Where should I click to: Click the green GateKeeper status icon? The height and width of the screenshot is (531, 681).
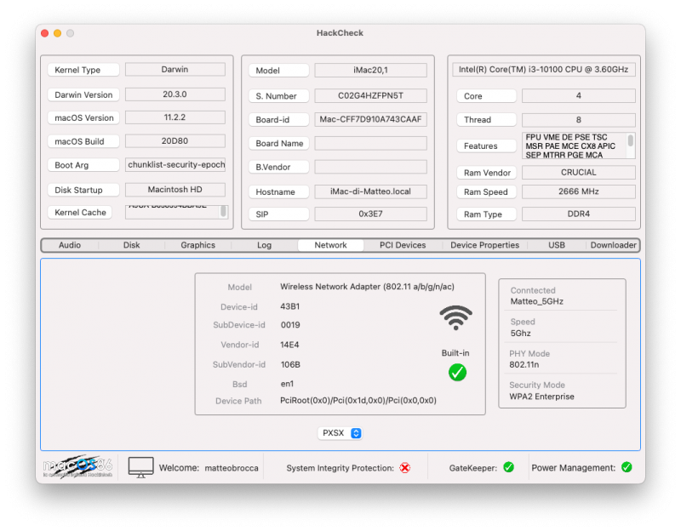(x=508, y=467)
